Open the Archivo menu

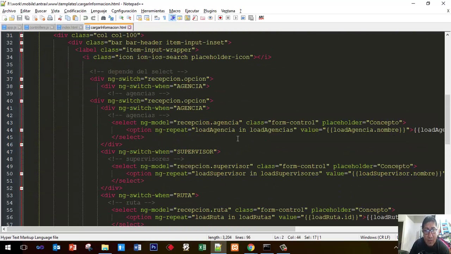(9, 11)
